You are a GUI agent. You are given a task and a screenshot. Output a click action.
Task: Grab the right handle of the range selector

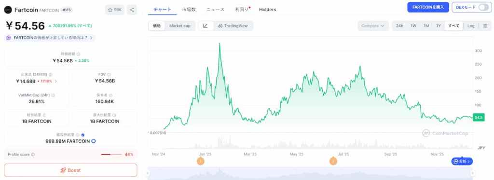472,173
